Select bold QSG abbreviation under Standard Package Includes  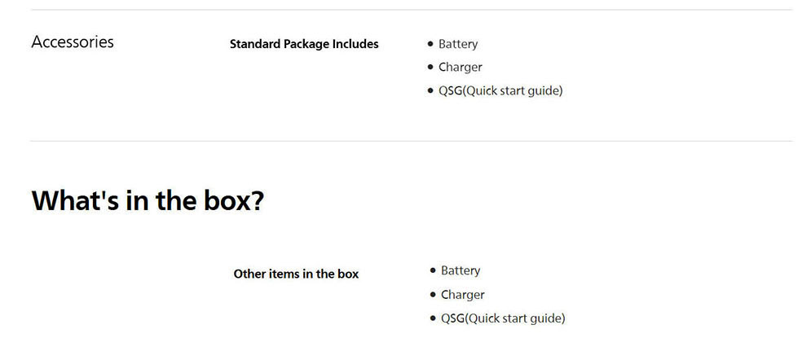pyautogui.click(x=450, y=90)
